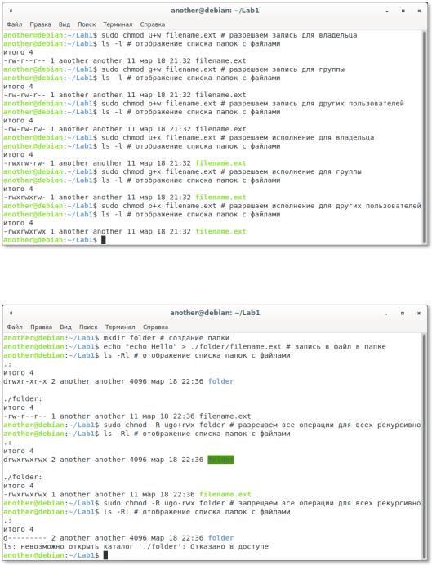Viewport: 432px width, 565px height.
Task: Click the 'd---------' permission string
Action: point(25,538)
